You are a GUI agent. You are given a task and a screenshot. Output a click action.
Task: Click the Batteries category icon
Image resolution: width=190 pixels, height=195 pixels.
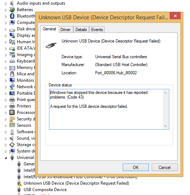pos(12,10)
